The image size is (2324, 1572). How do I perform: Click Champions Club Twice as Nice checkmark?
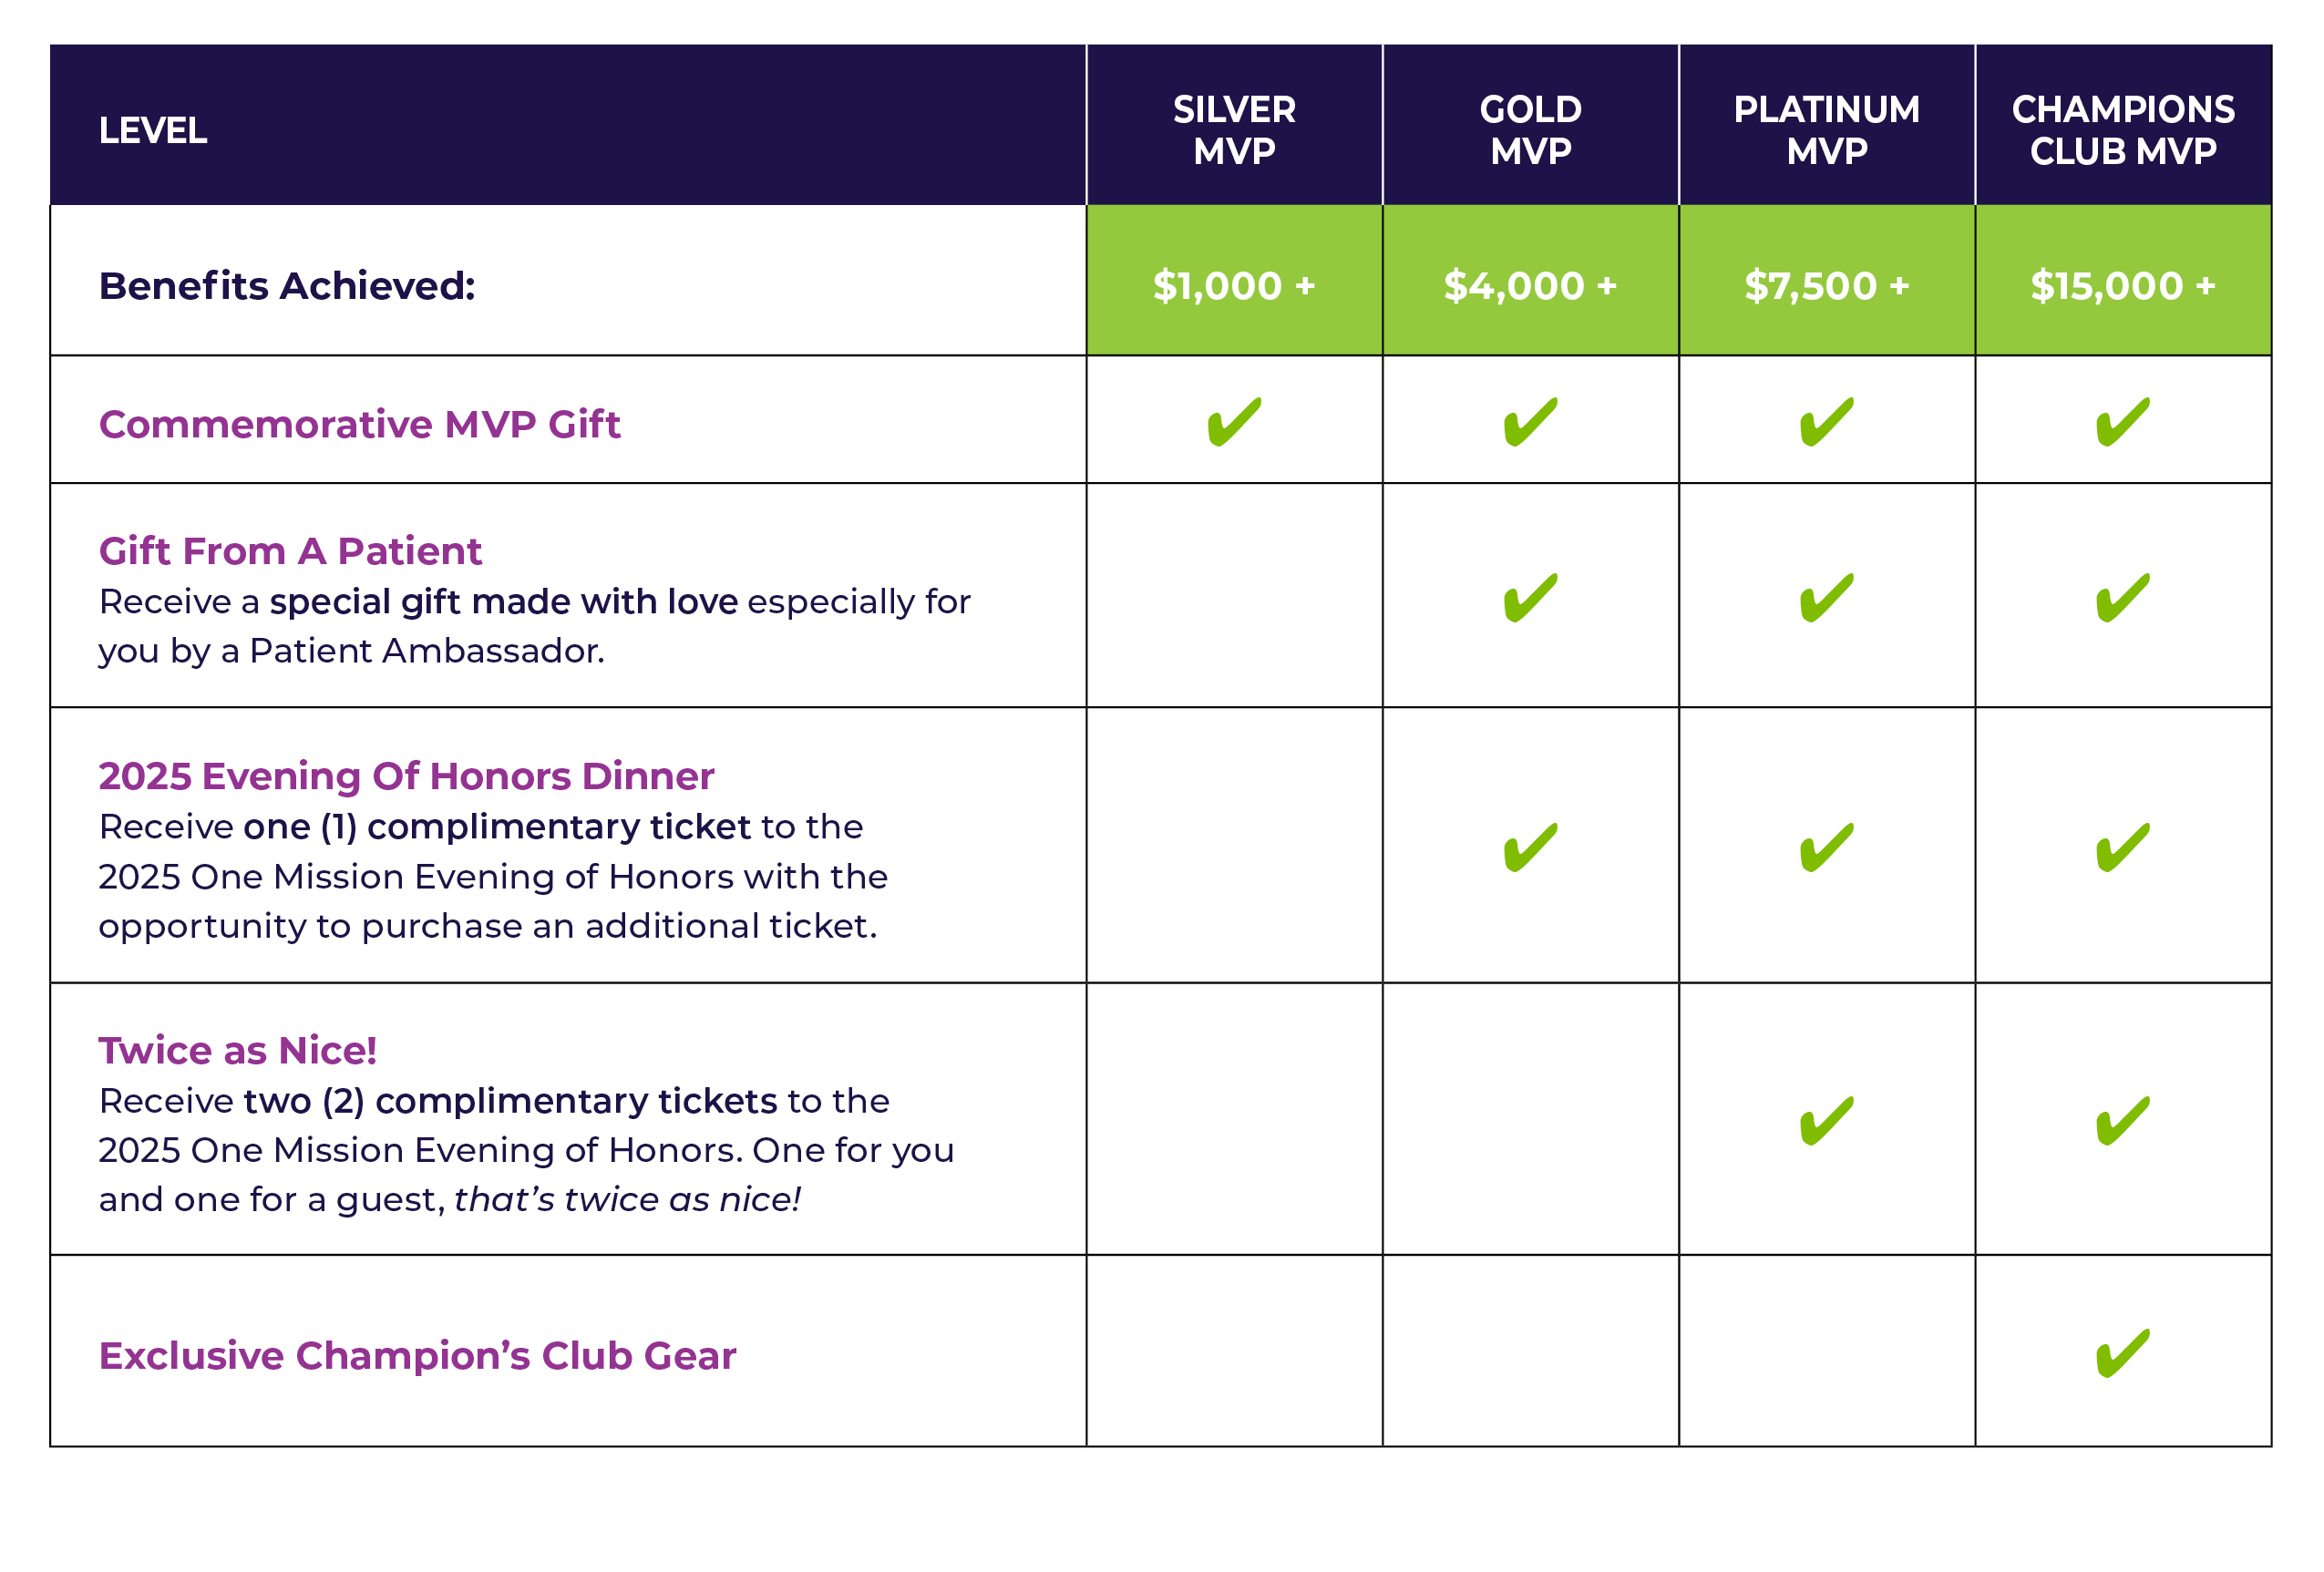click(2122, 1121)
